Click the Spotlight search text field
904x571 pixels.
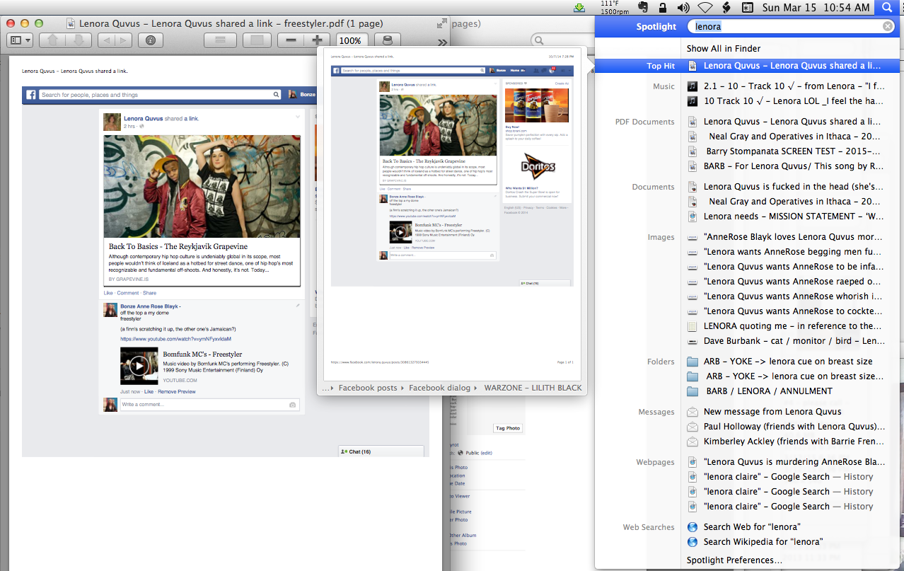coord(785,26)
